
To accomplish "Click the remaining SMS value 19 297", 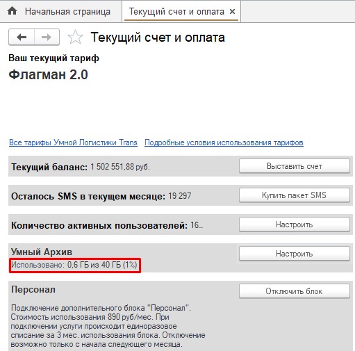I will click(180, 196).
